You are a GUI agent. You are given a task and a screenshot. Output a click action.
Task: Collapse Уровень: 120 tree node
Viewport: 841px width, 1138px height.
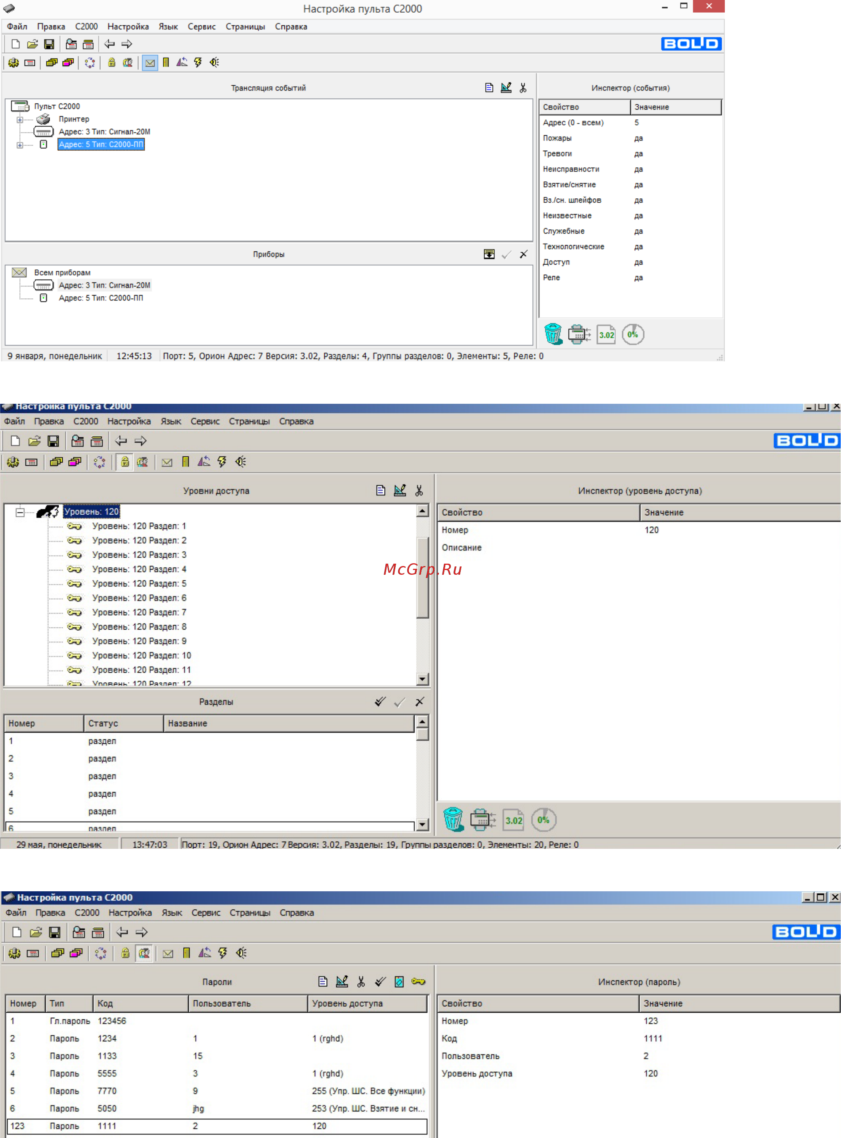(x=20, y=512)
